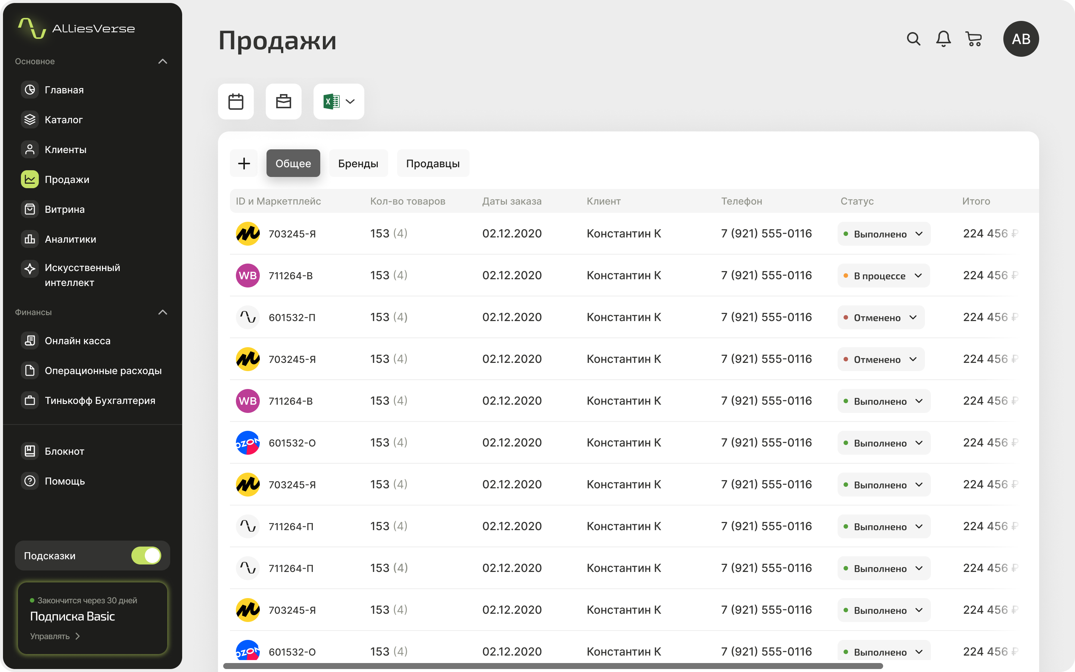The image size is (1075, 672).
Task: Open status dropdown in first 703245-Я row
Action: pyautogui.click(x=884, y=234)
